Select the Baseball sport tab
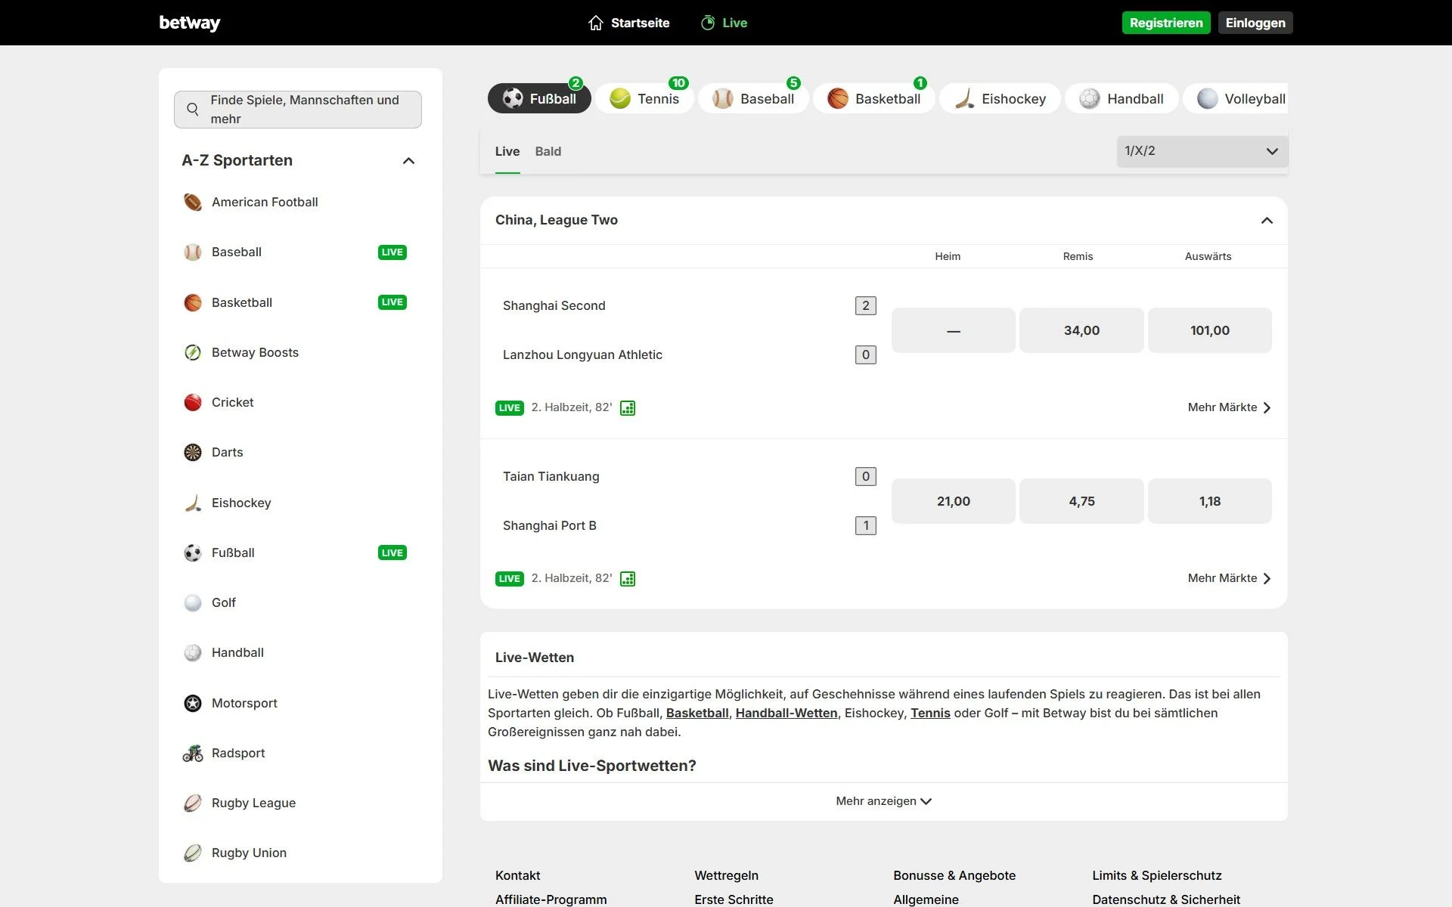The image size is (1452, 907). click(753, 98)
